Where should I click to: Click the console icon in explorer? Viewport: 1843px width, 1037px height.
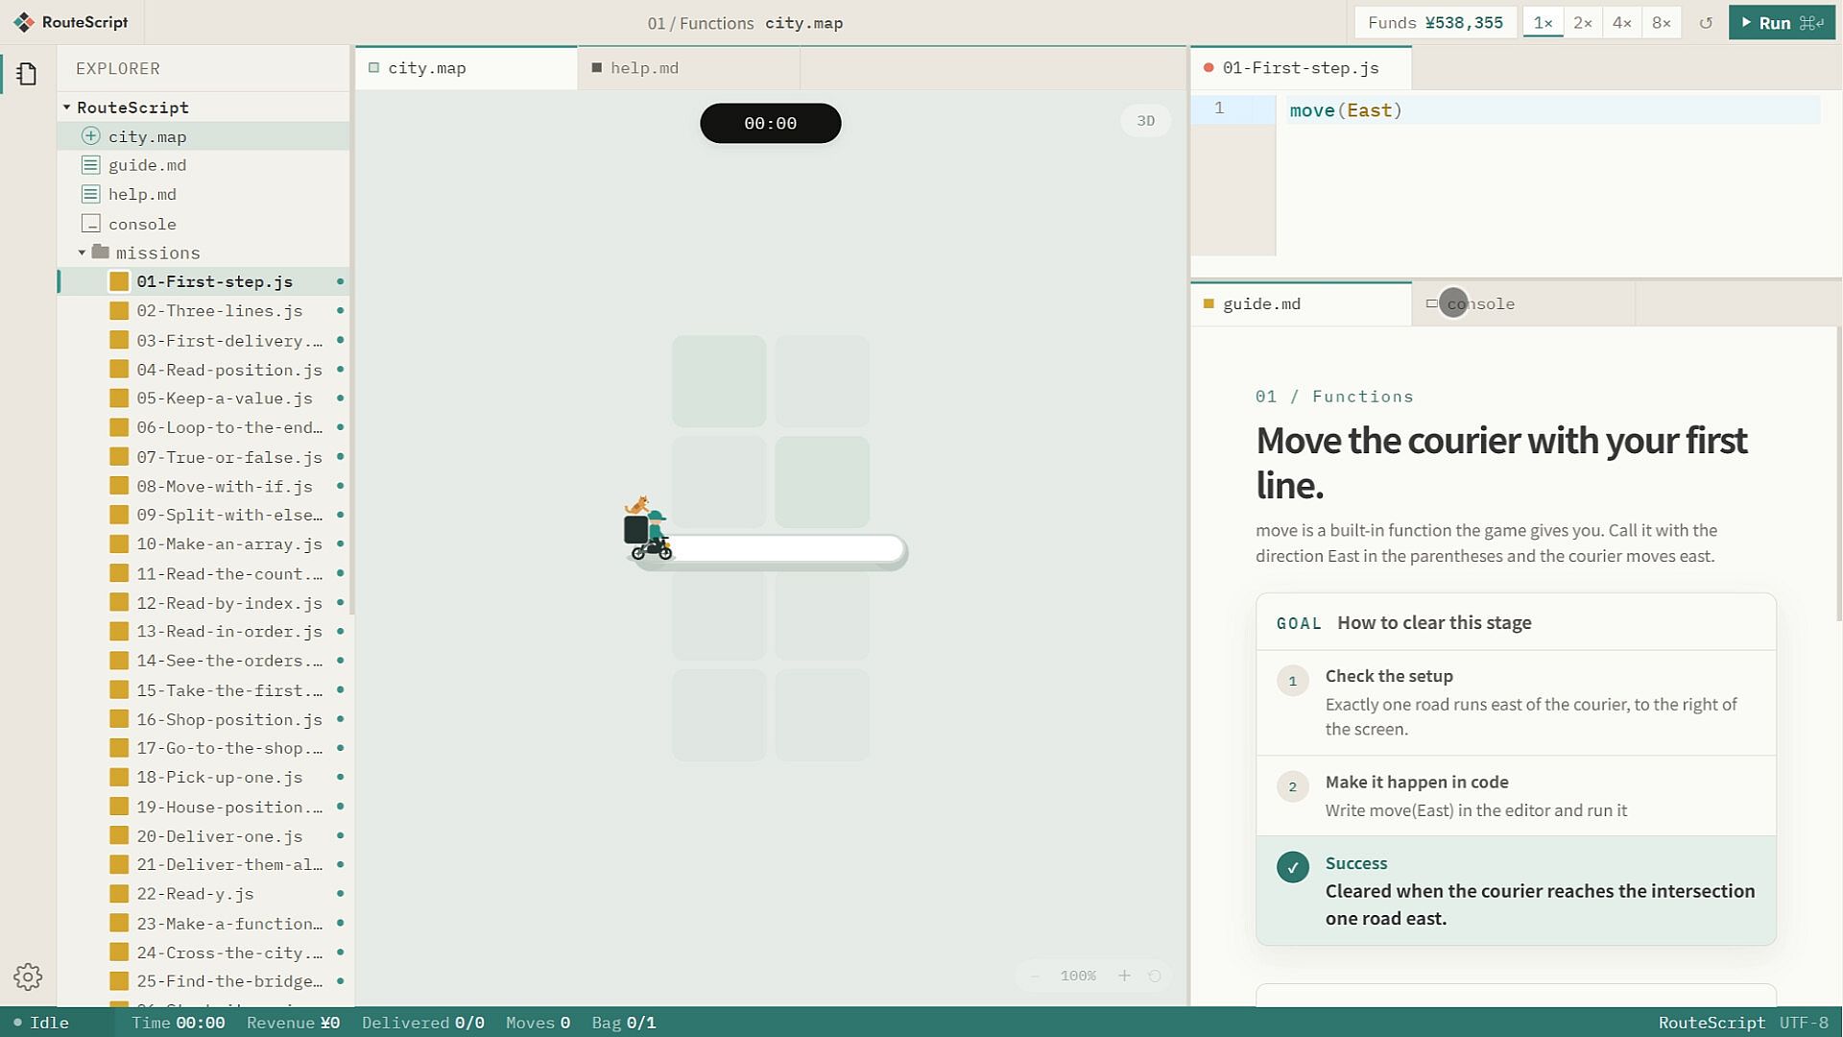[x=90, y=224]
